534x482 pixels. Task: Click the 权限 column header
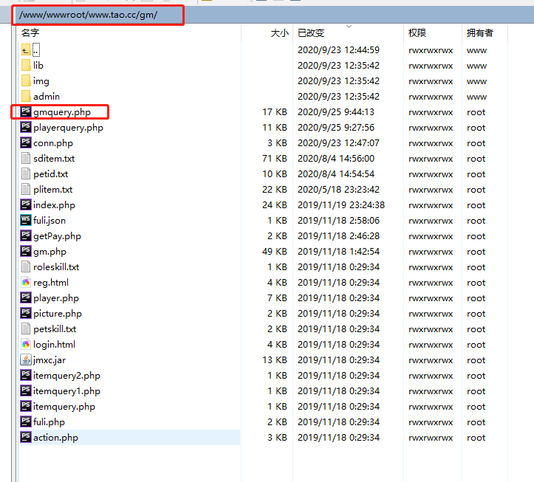point(417,33)
